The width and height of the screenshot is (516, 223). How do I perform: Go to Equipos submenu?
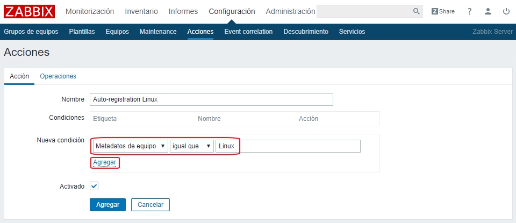tap(117, 32)
